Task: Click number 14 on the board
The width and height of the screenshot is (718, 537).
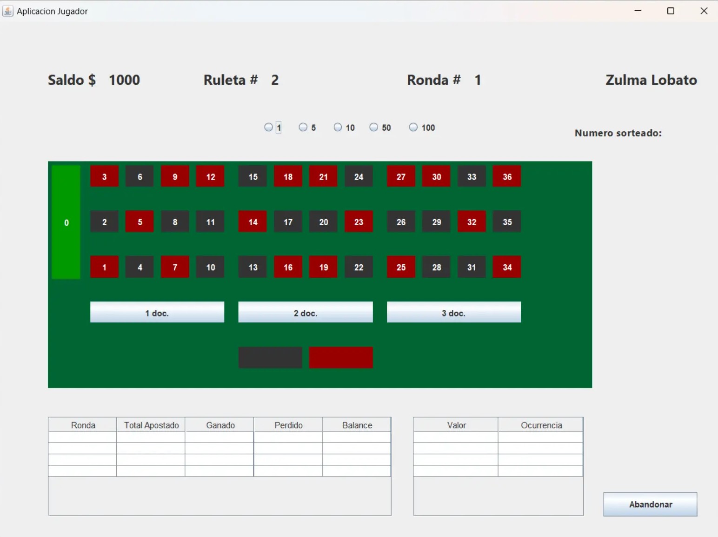Action: (x=253, y=222)
